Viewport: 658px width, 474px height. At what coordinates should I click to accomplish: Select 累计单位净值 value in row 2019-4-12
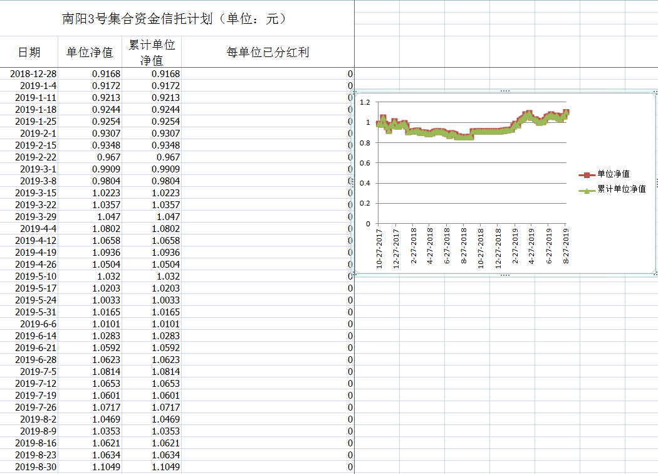152,241
